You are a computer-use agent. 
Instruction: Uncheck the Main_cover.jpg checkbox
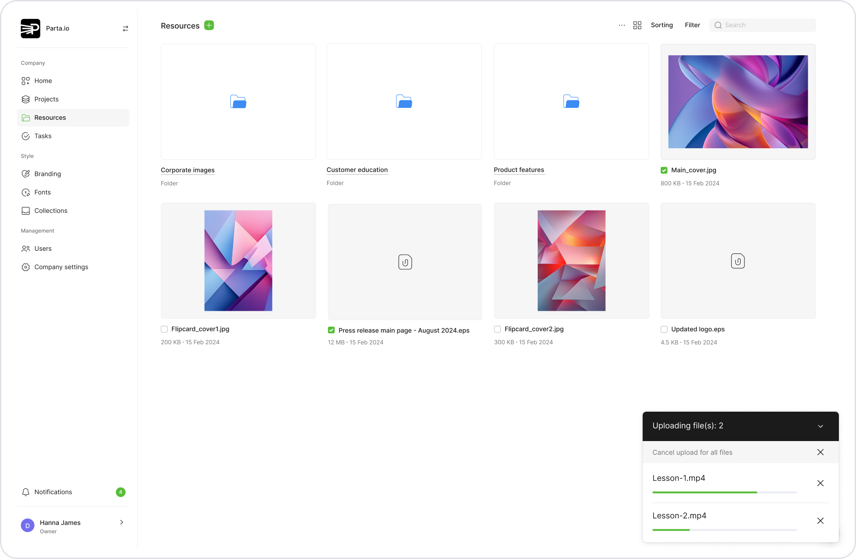(x=664, y=171)
